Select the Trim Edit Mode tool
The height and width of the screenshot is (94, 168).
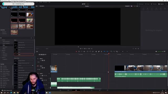pyautogui.click(x=79, y=52)
